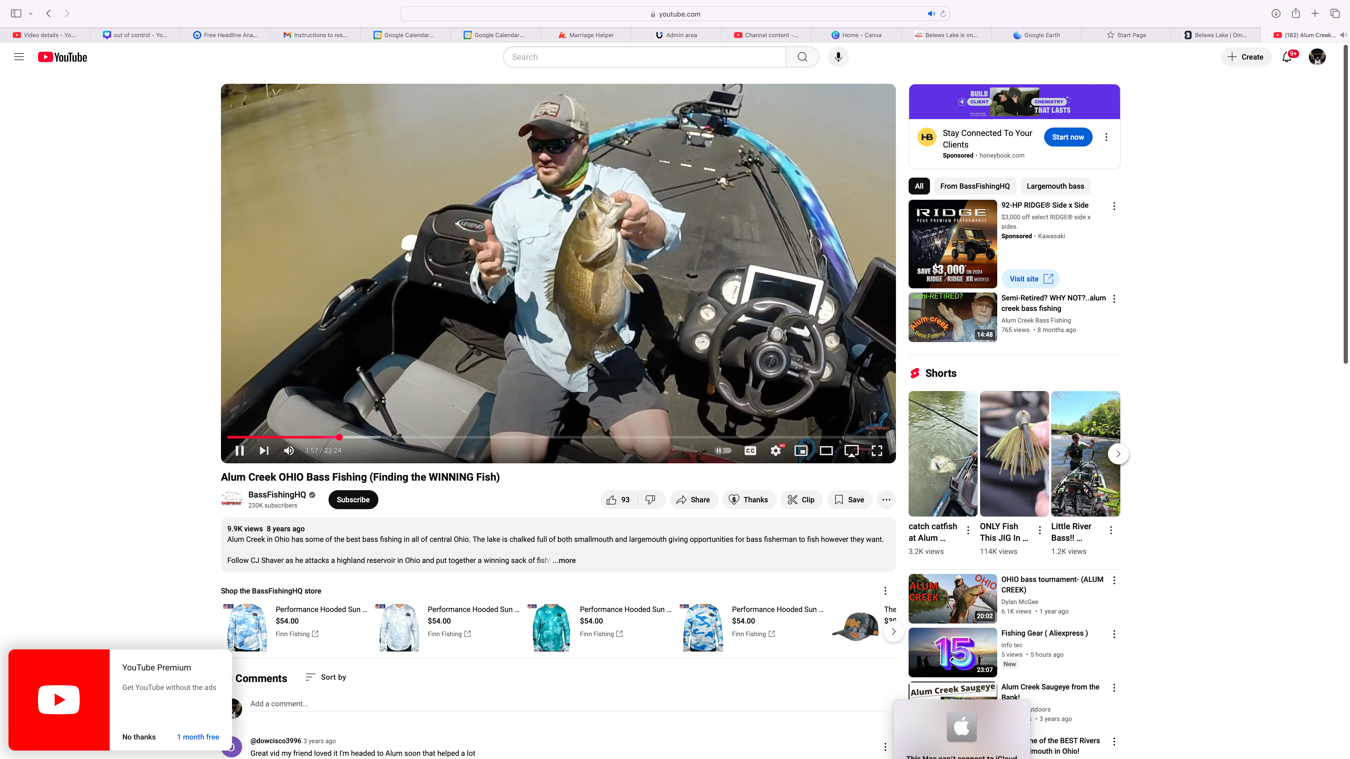Toggle theater mode view

[x=826, y=450]
